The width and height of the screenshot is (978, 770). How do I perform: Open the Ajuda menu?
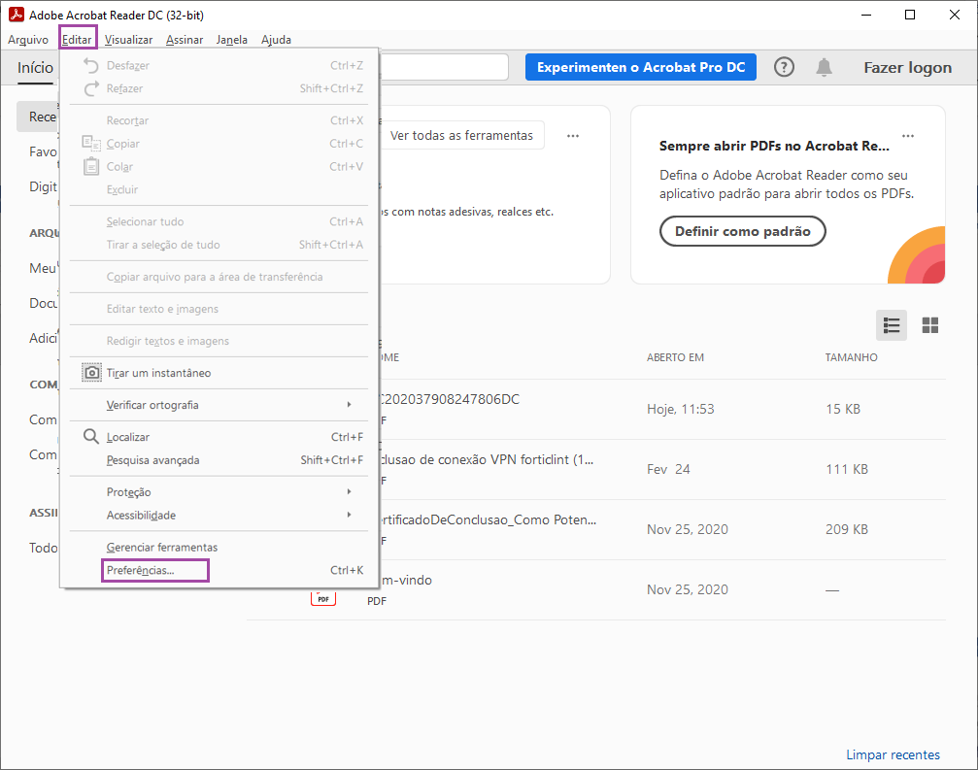coord(277,39)
